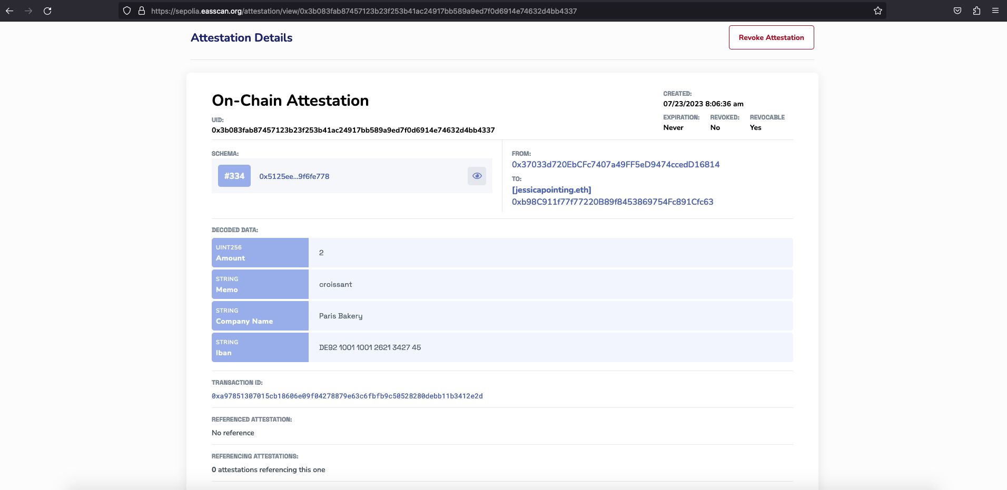The image size is (1007, 490).
Task: Click the Attestation Details heading
Action: click(x=241, y=37)
